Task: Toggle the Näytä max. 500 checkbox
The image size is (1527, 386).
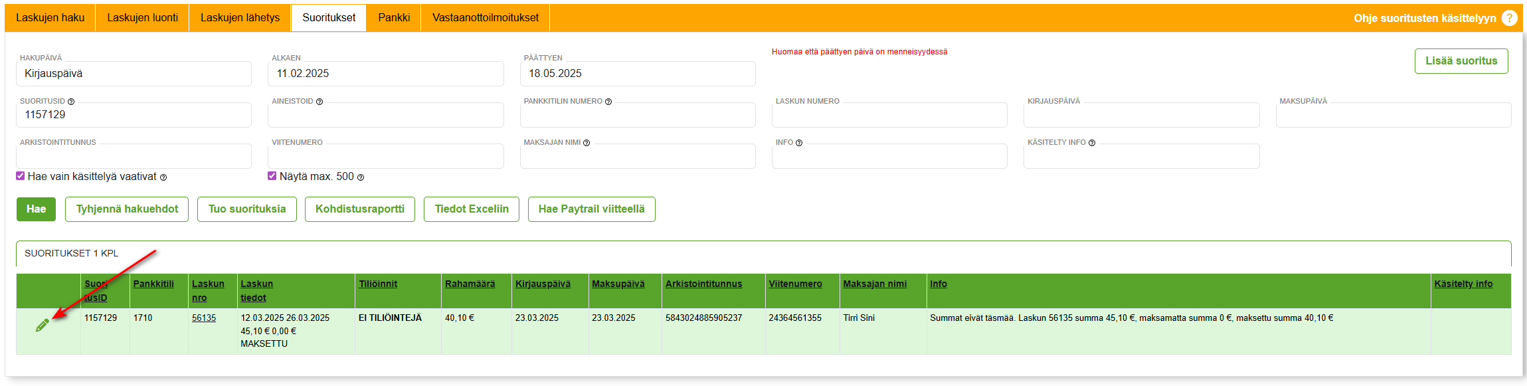Action: (x=272, y=176)
